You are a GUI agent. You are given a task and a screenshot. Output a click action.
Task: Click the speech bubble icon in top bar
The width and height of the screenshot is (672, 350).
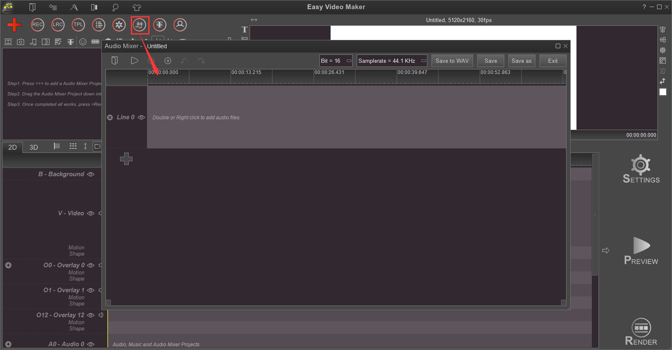pos(115,7)
